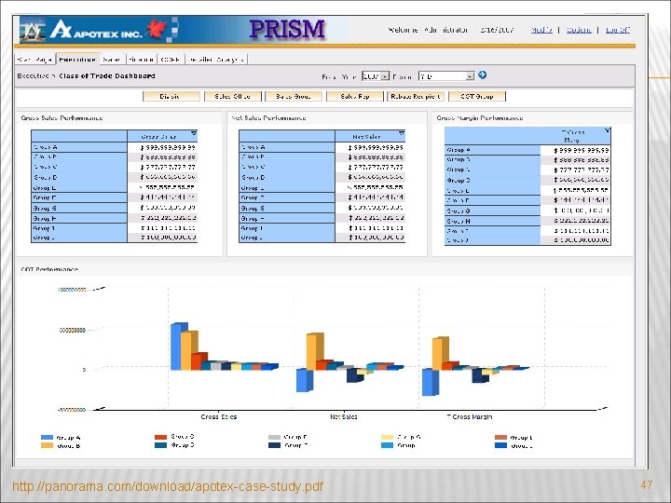This screenshot has width=671, height=503.
Task: Click the Options link in header
Action: pyautogui.click(x=579, y=30)
